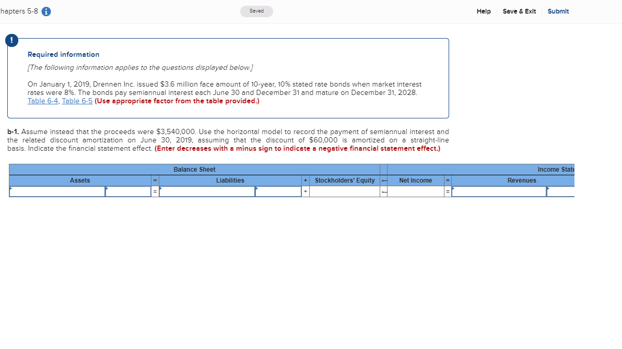The image size is (622, 349).
Task: Click the information icon beside Chapters 5-8
Action: tap(46, 11)
